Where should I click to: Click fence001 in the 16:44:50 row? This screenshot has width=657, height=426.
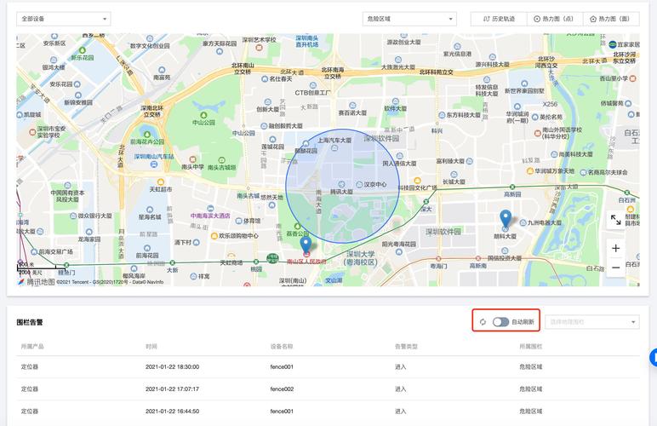click(282, 412)
